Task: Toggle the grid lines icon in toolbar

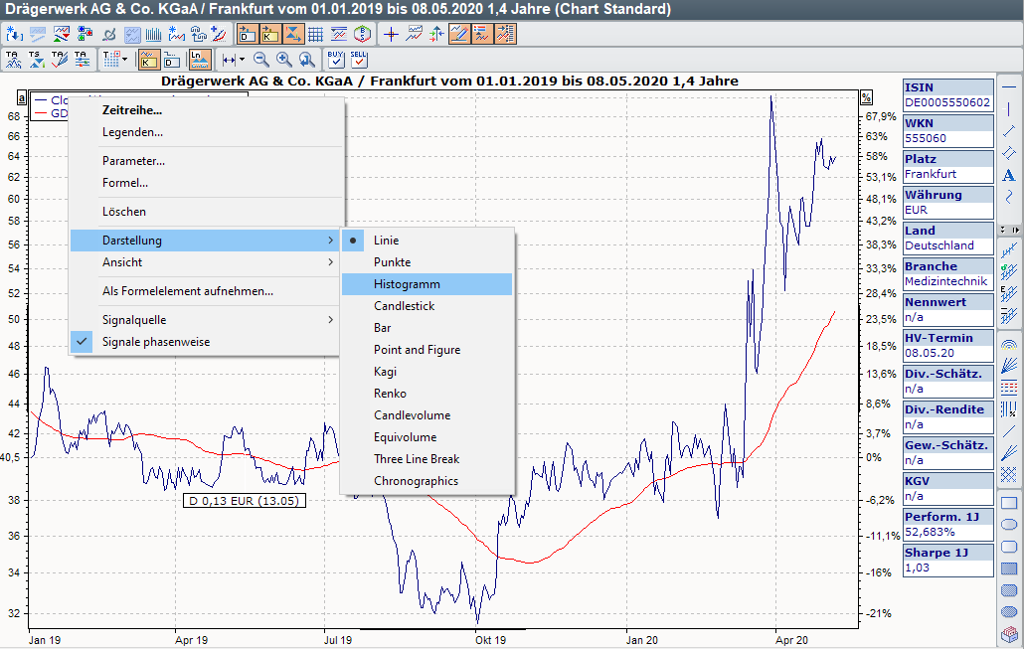Action: [x=317, y=34]
